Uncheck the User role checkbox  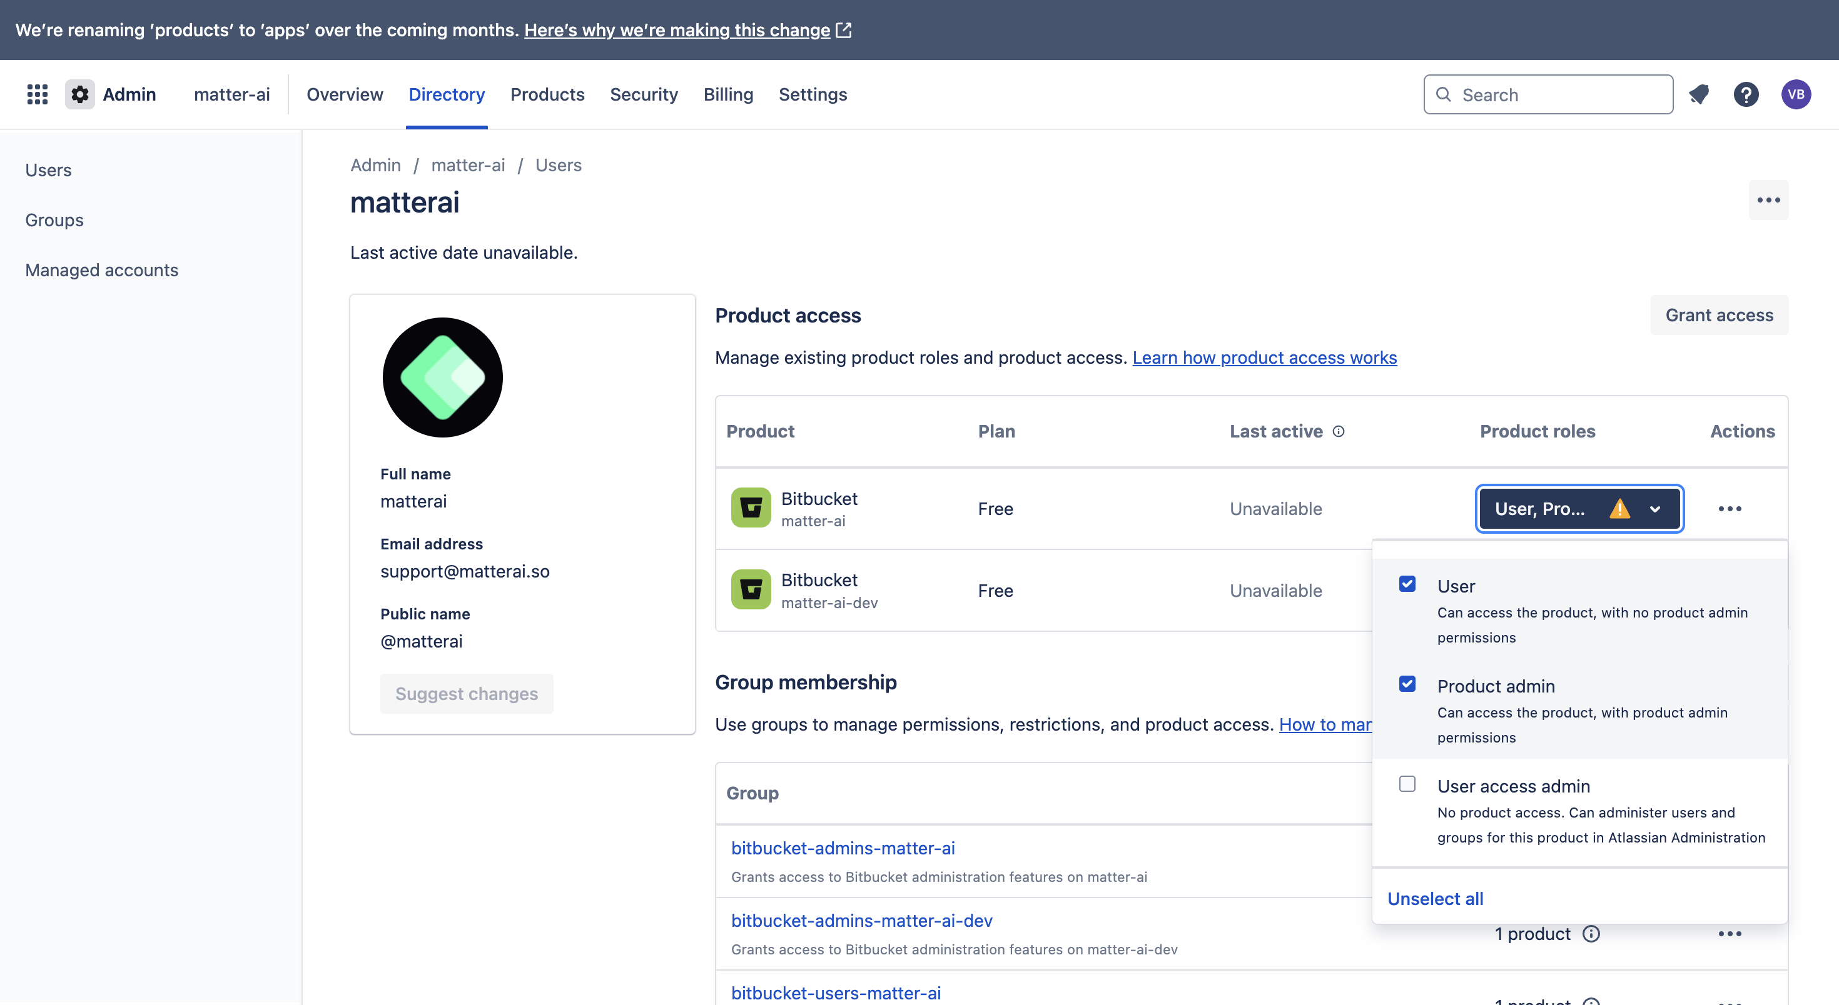click(x=1407, y=584)
